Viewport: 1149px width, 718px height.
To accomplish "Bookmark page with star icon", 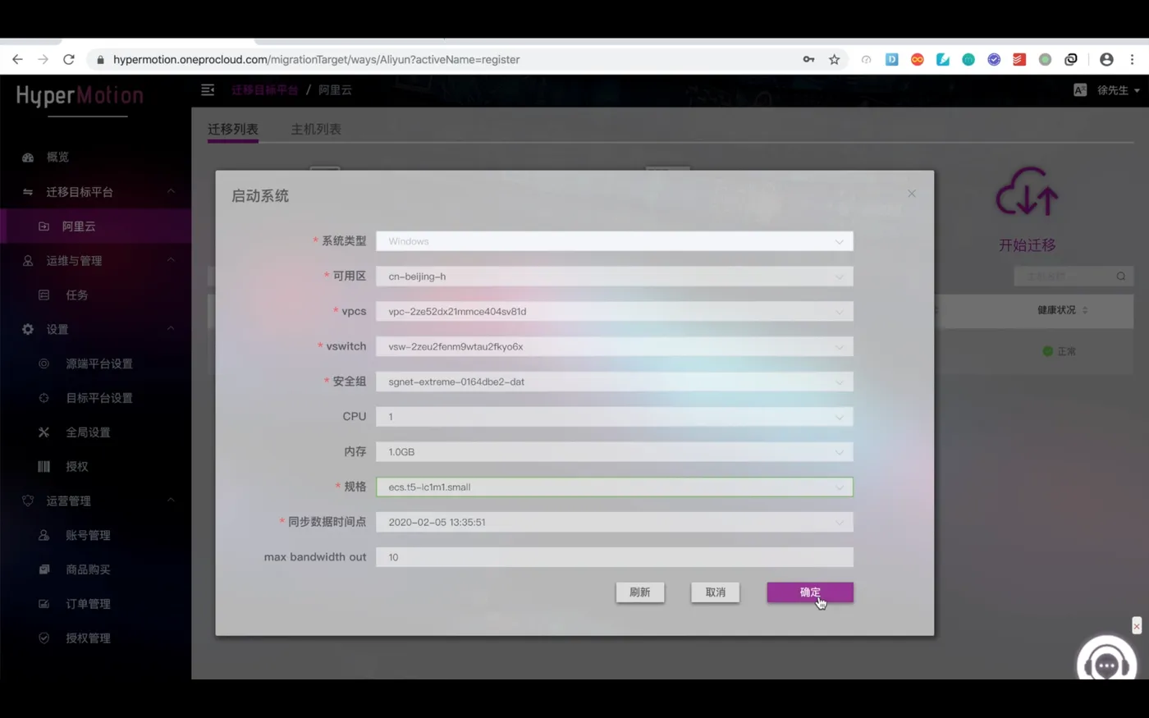I will pyautogui.click(x=834, y=59).
